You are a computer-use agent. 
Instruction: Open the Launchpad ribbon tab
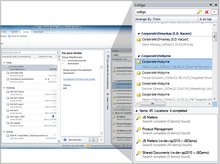click(x=38, y=32)
